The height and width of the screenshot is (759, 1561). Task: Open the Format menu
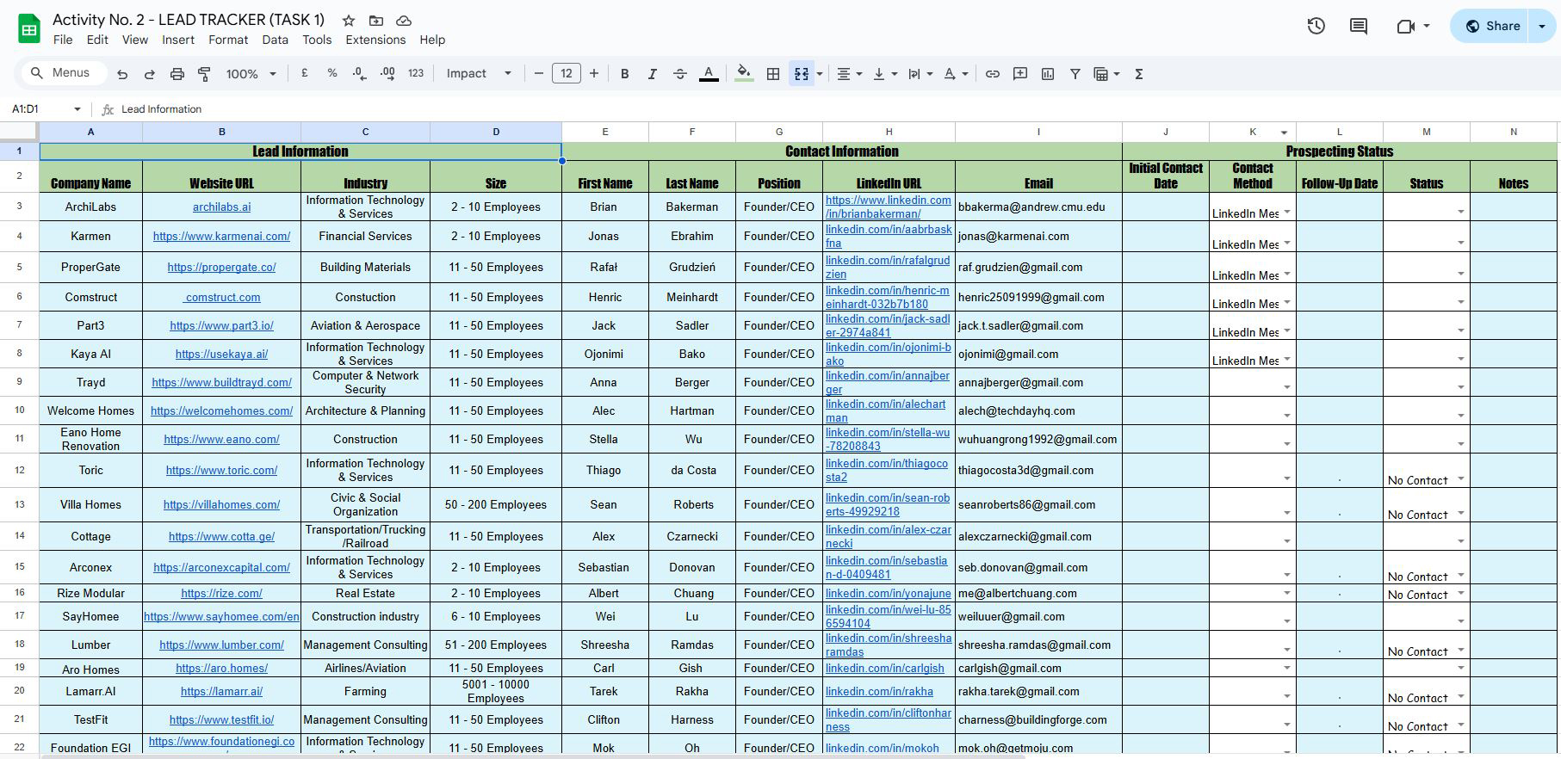pyautogui.click(x=227, y=40)
